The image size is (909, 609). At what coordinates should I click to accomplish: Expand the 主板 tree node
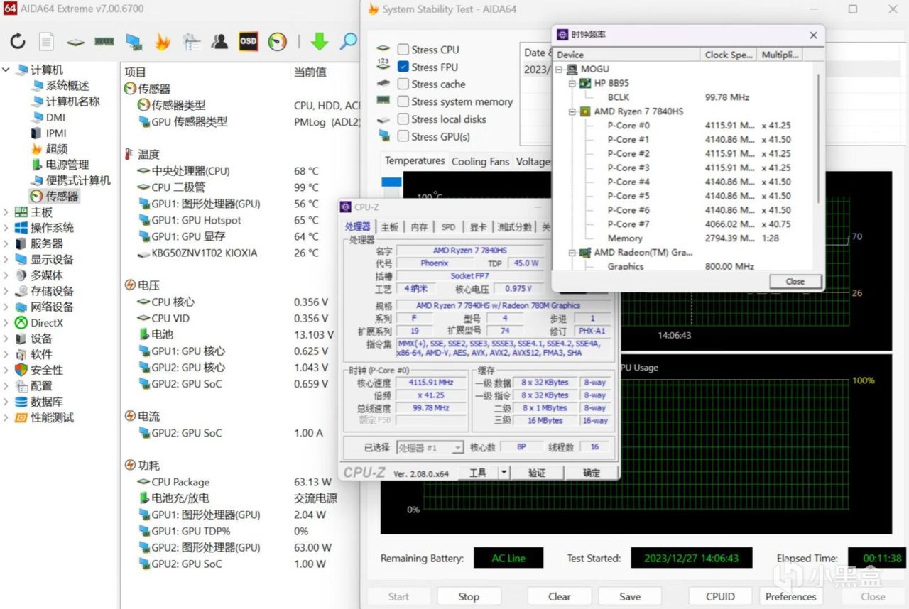tap(6, 212)
